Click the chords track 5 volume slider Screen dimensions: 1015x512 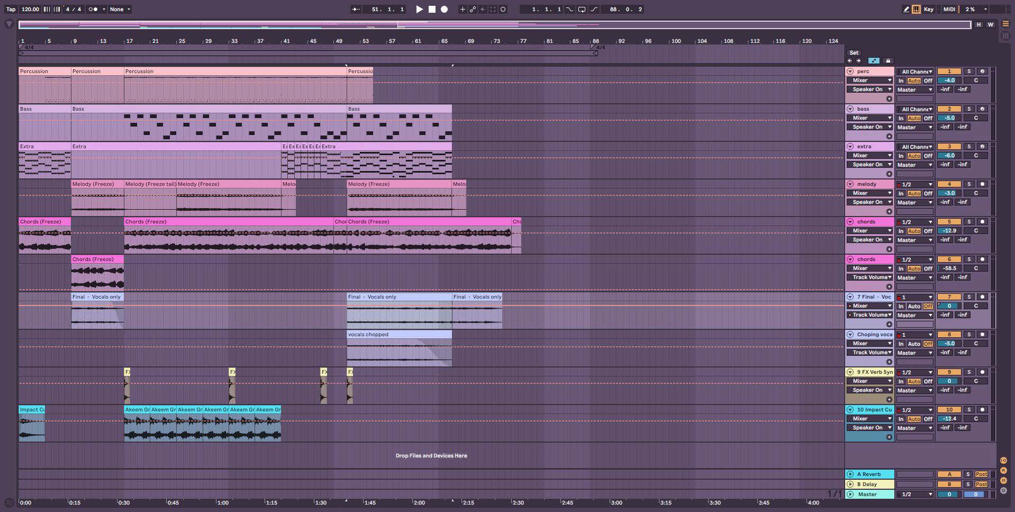click(949, 231)
